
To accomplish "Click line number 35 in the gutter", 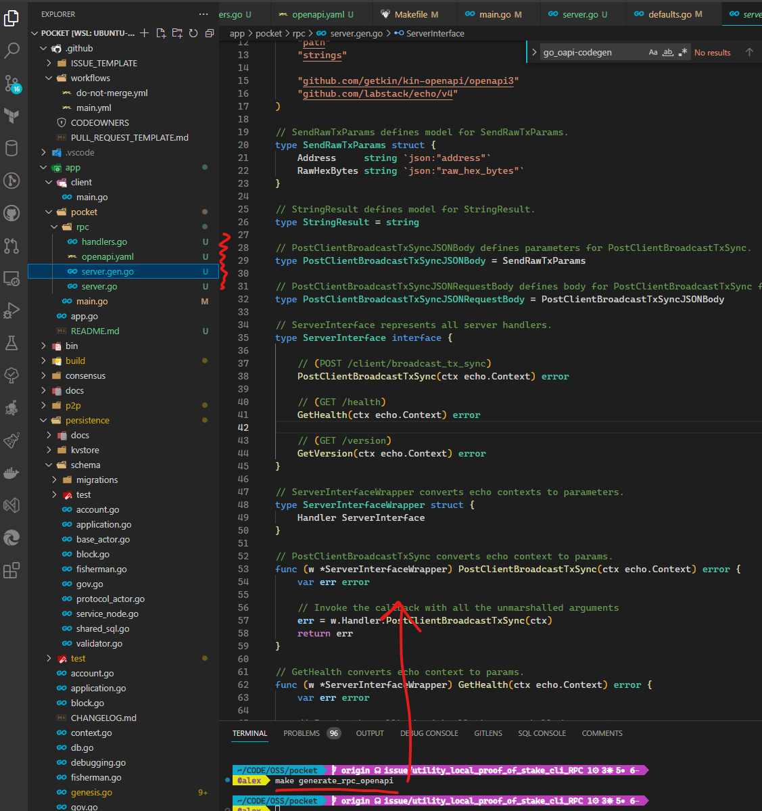I will click(243, 338).
